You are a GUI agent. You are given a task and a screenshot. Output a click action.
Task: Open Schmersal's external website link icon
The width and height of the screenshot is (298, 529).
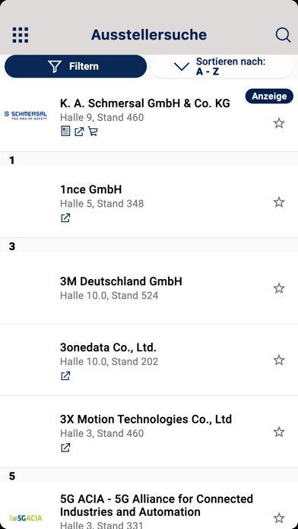[x=79, y=131]
